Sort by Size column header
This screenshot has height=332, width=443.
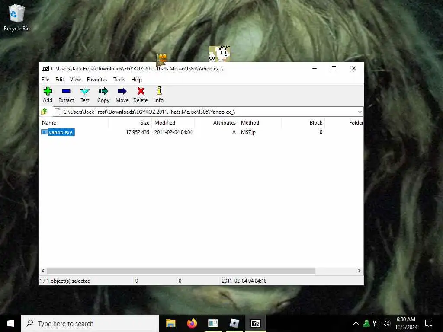(130, 122)
